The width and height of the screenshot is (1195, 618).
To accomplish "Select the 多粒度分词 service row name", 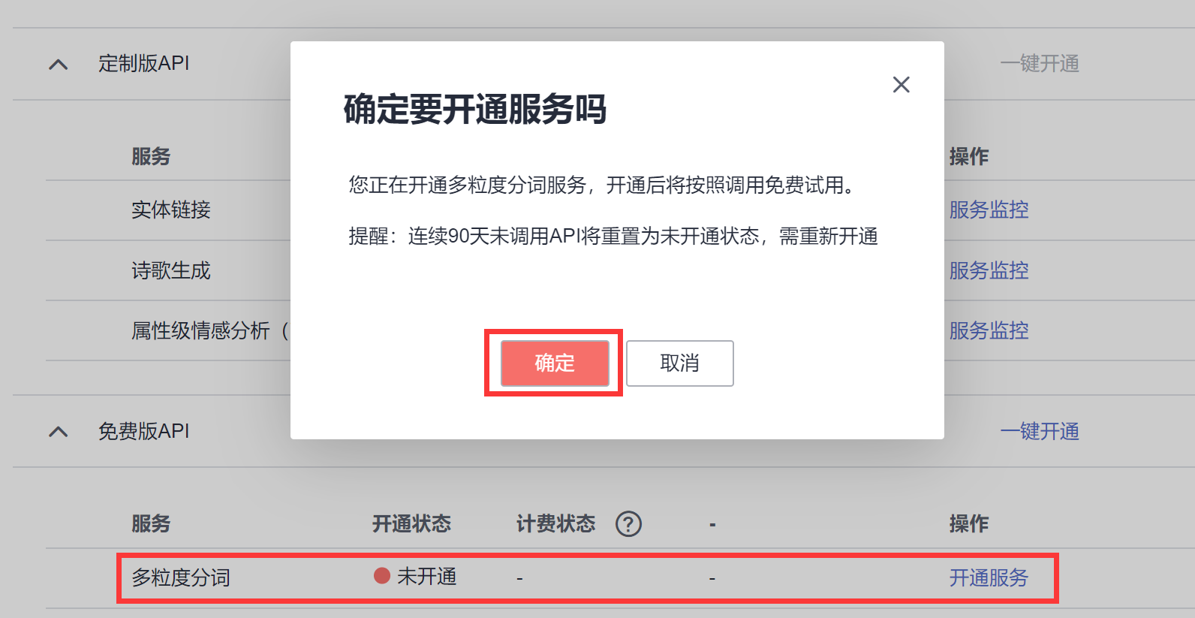I will [x=181, y=577].
